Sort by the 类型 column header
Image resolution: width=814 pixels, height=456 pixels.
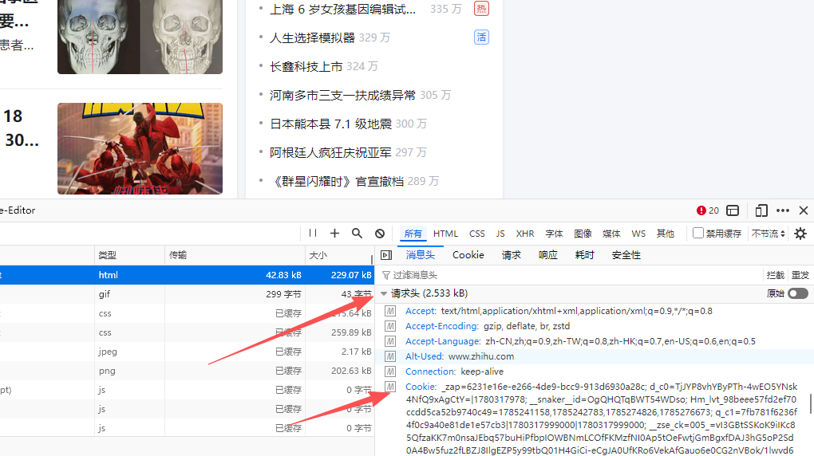click(x=130, y=255)
